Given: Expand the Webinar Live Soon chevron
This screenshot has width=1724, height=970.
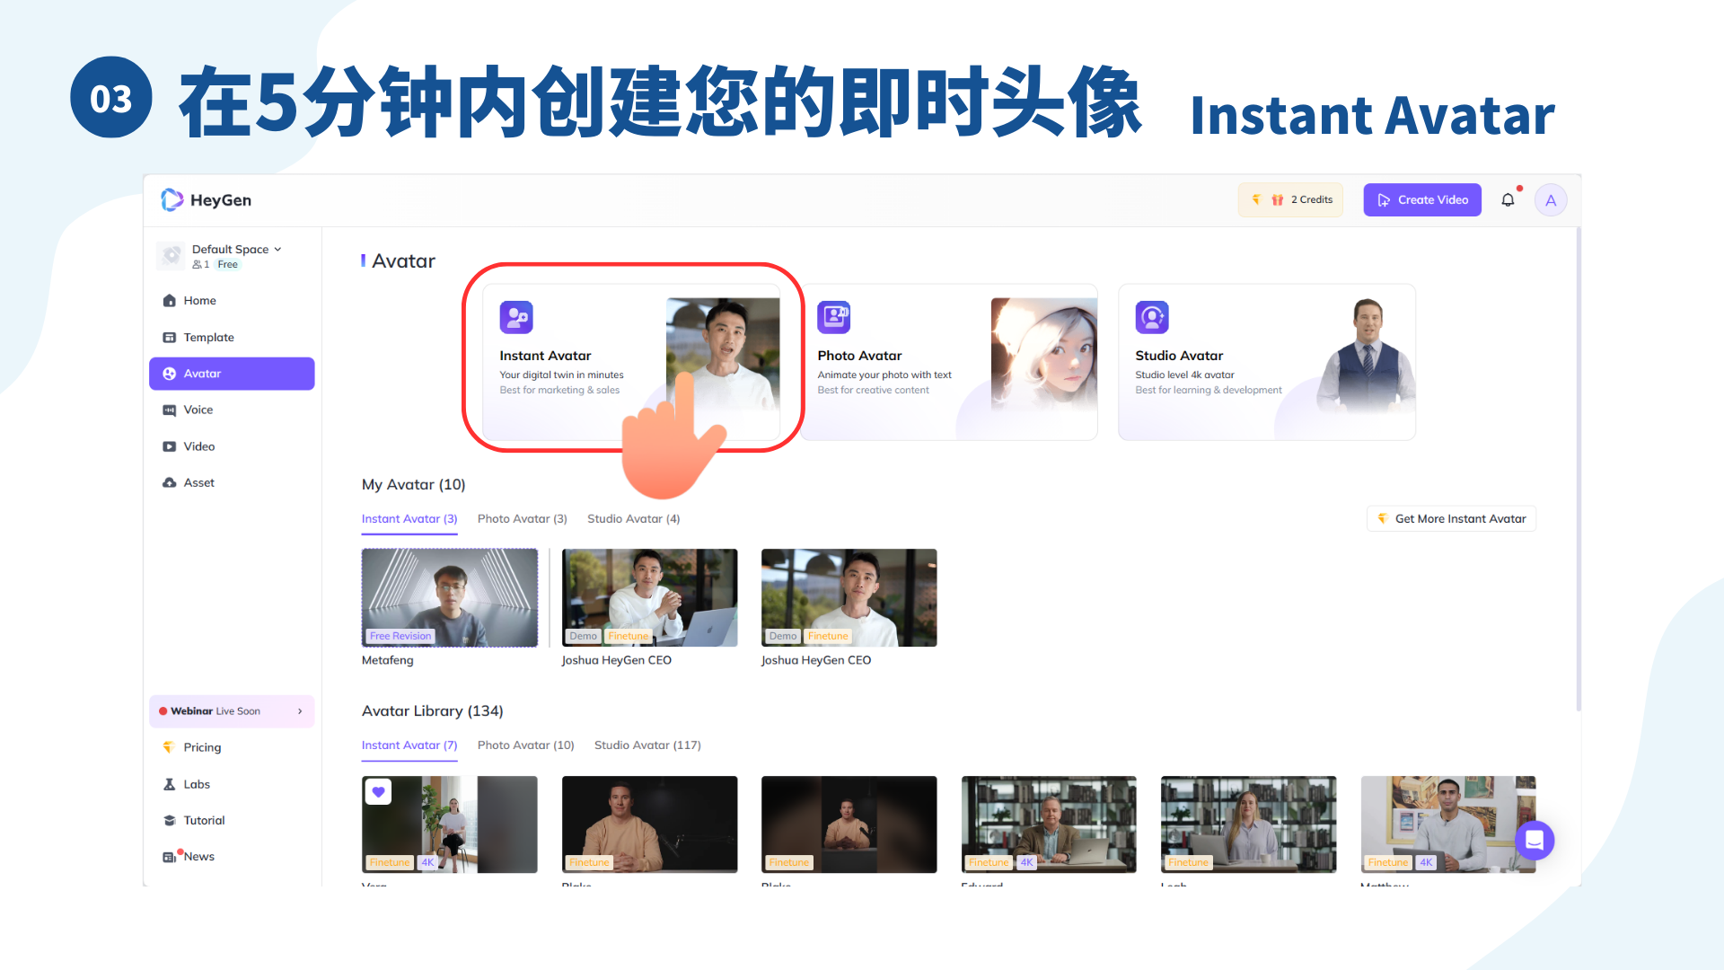Looking at the screenshot, I should (300, 711).
